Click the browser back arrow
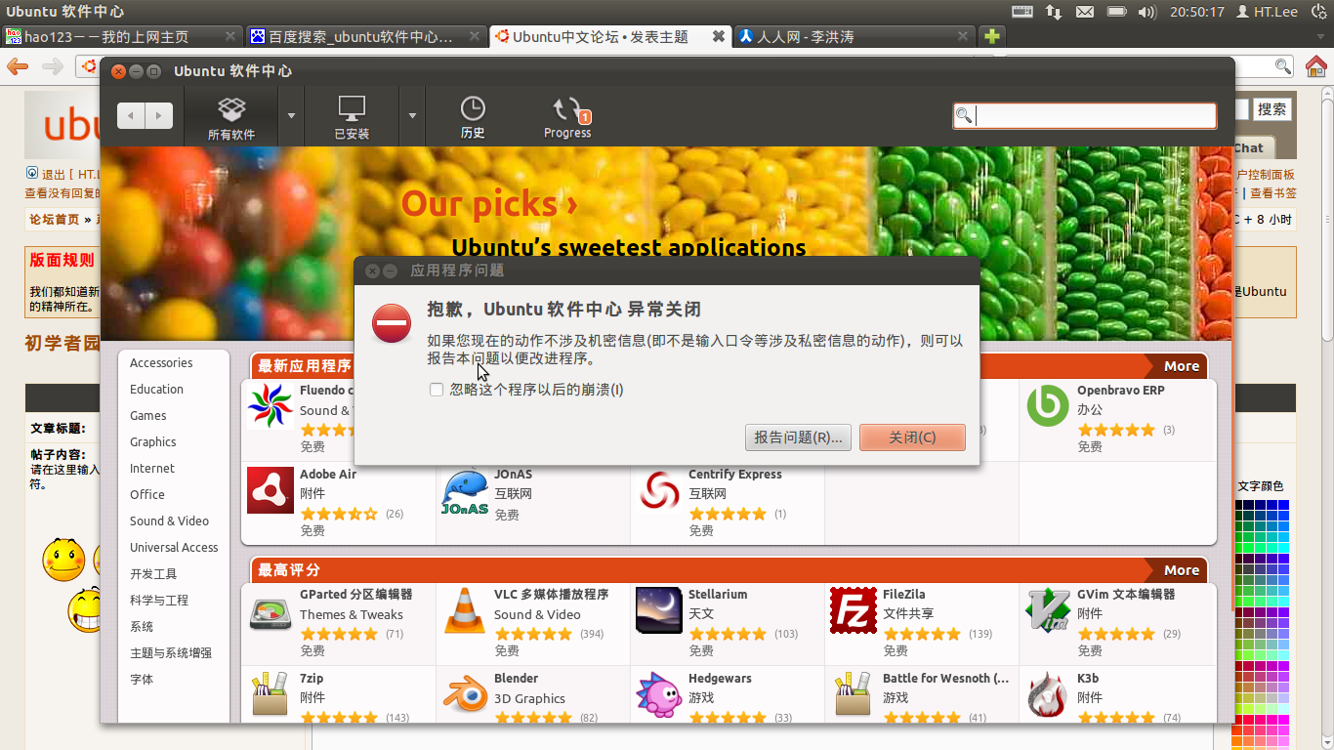Viewport: 1334px width, 750px height. click(x=18, y=66)
